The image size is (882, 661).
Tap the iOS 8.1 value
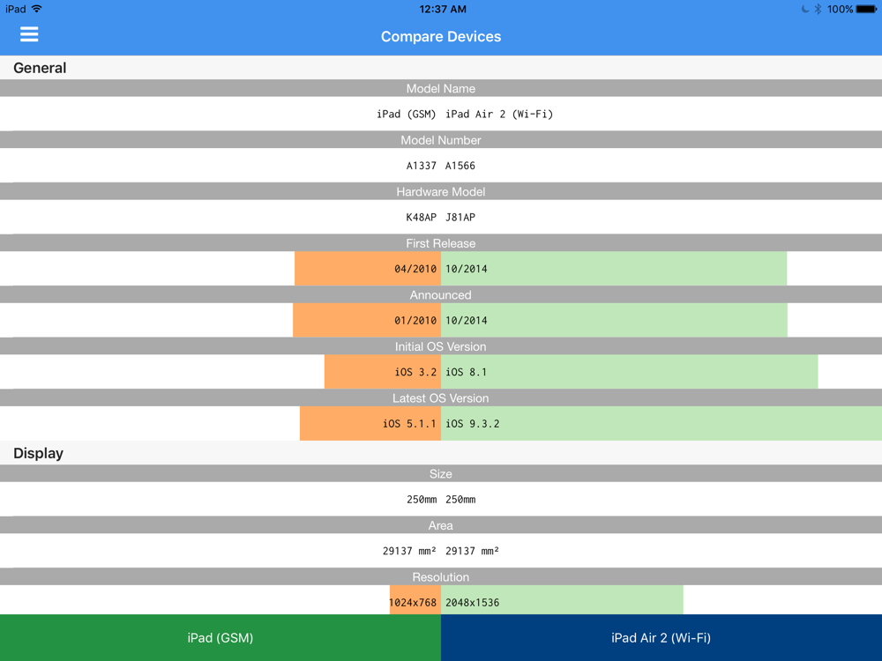(467, 372)
